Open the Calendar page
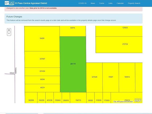 coord(120,3)
